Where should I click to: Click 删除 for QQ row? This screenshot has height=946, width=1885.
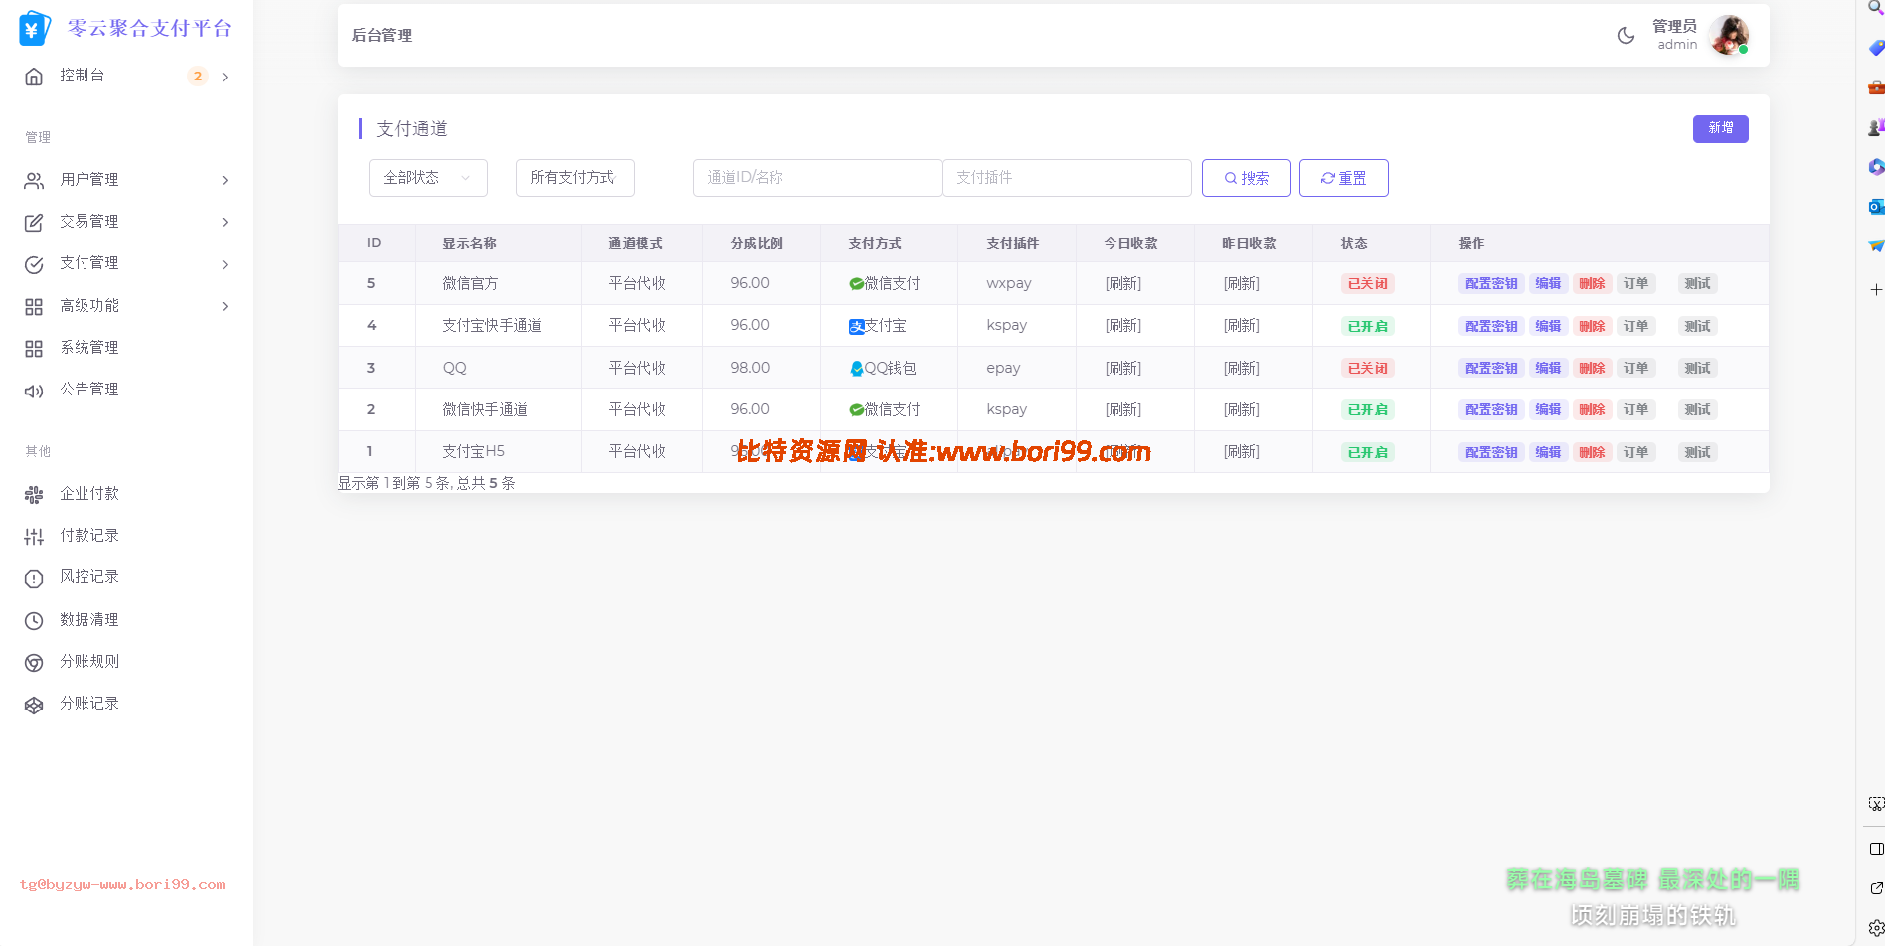point(1592,368)
